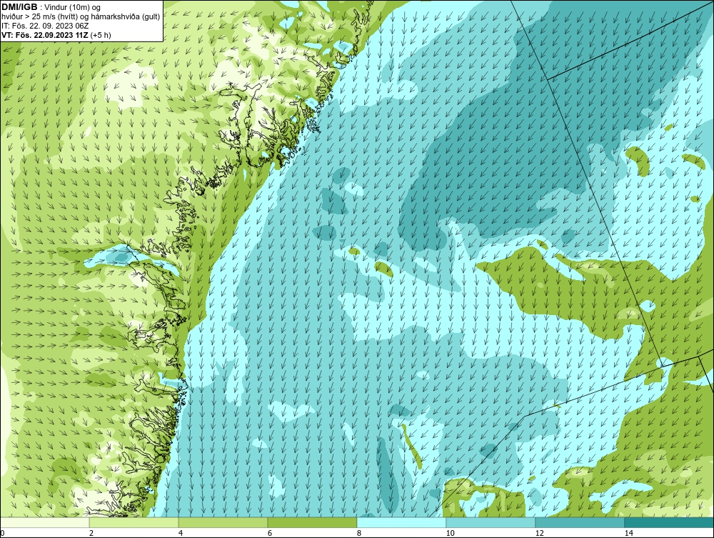Click the darkest teal legend swatch above 14
The height and width of the screenshot is (538, 714).
tap(670, 522)
